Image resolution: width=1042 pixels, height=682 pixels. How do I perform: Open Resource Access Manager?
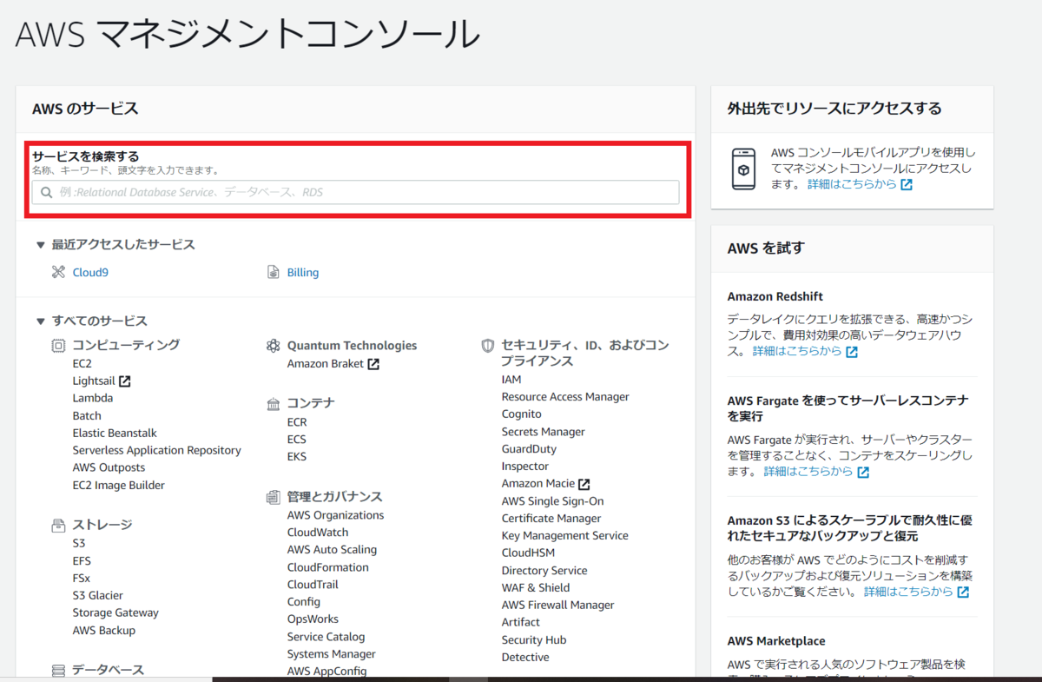(x=565, y=396)
